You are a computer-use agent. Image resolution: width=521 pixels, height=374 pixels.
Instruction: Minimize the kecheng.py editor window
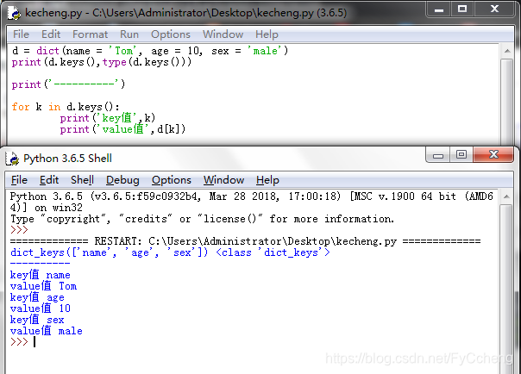(x=439, y=9)
